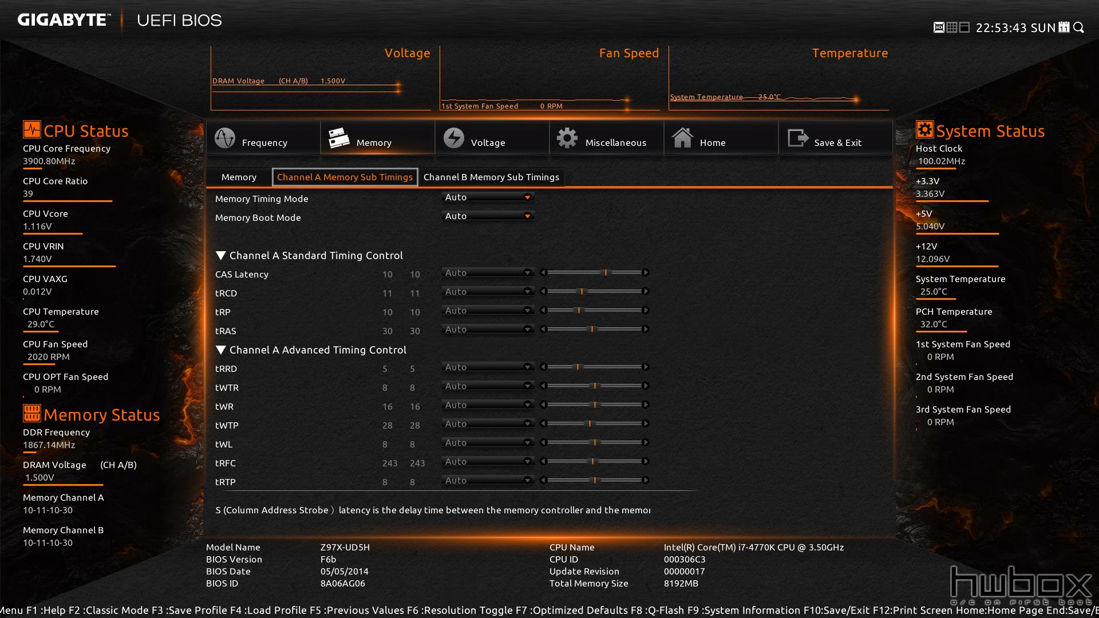Screen dimensions: 1099x618
Task: Open the tRFC Auto dropdown
Action: (488, 461)
